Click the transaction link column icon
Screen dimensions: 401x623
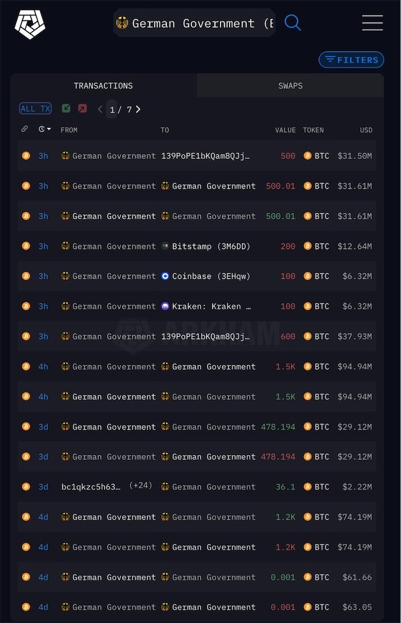click(x=24, y=129)
